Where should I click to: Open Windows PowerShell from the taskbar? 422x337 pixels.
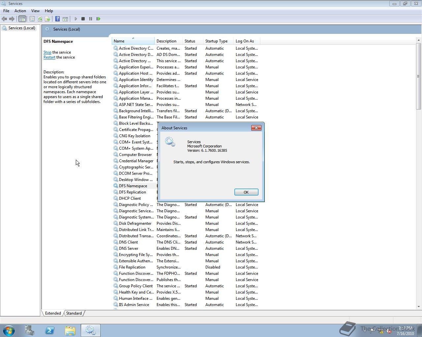(x=50, y=330)
